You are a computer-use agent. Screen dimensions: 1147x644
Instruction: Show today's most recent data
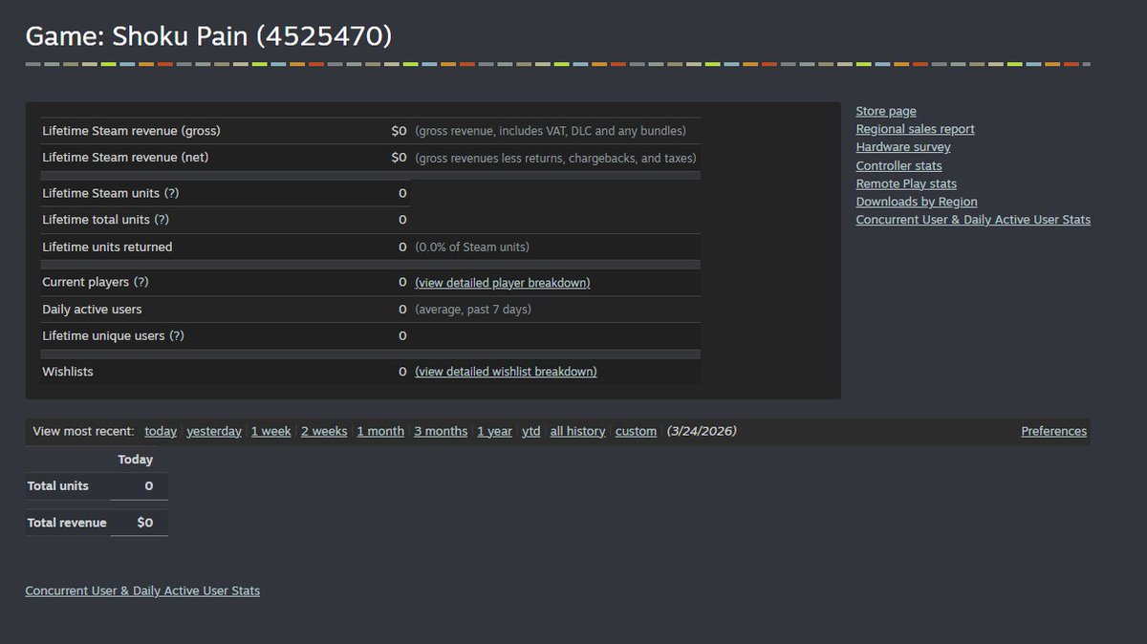tap(161, 431)
